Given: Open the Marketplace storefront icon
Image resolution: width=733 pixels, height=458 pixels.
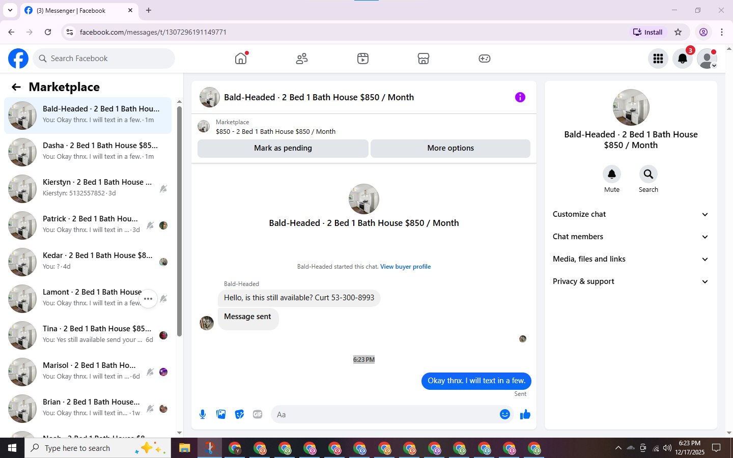Looking at the screenshot, I should (424, 59).
